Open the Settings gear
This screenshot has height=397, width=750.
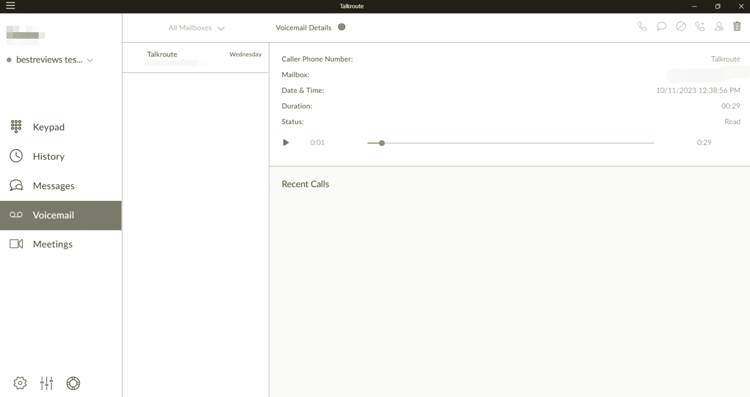coord(19,382)
